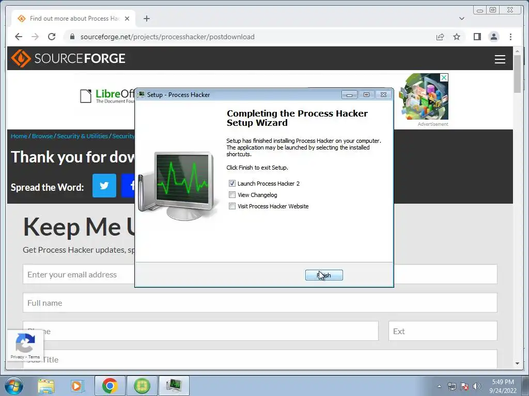Viewport: 529px width, 396px height.
Task: Click the LibreOffice advertisement logo
Action: point(107,96)
